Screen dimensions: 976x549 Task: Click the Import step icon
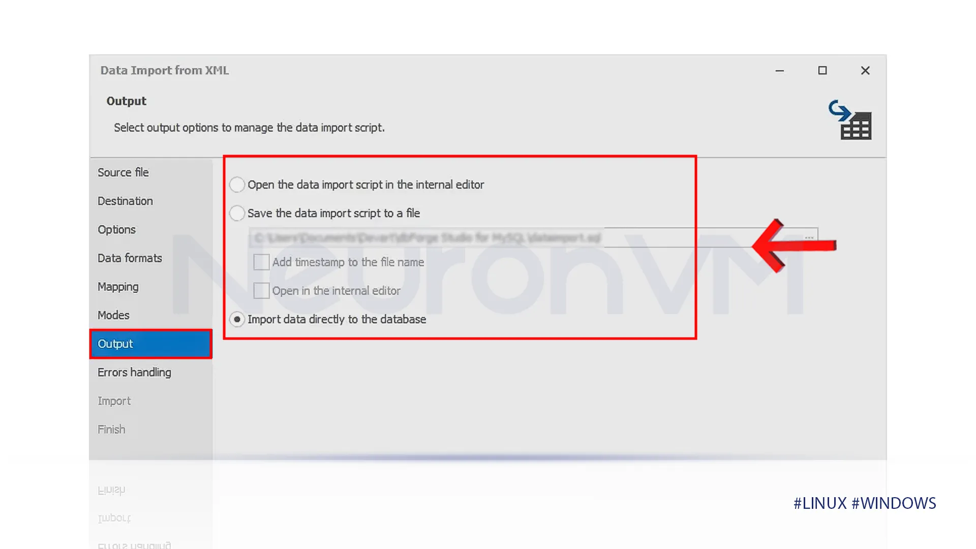(114, 400)
